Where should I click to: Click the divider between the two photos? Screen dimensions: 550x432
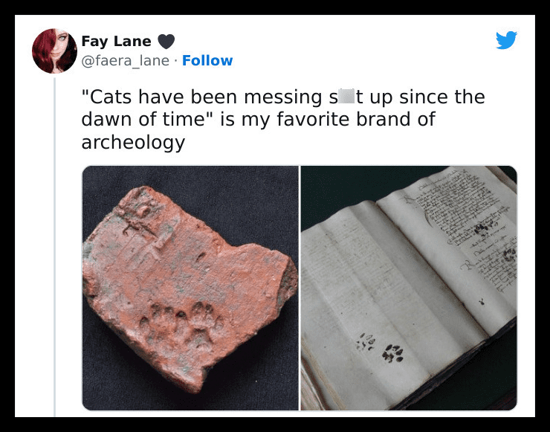[300, 288]
